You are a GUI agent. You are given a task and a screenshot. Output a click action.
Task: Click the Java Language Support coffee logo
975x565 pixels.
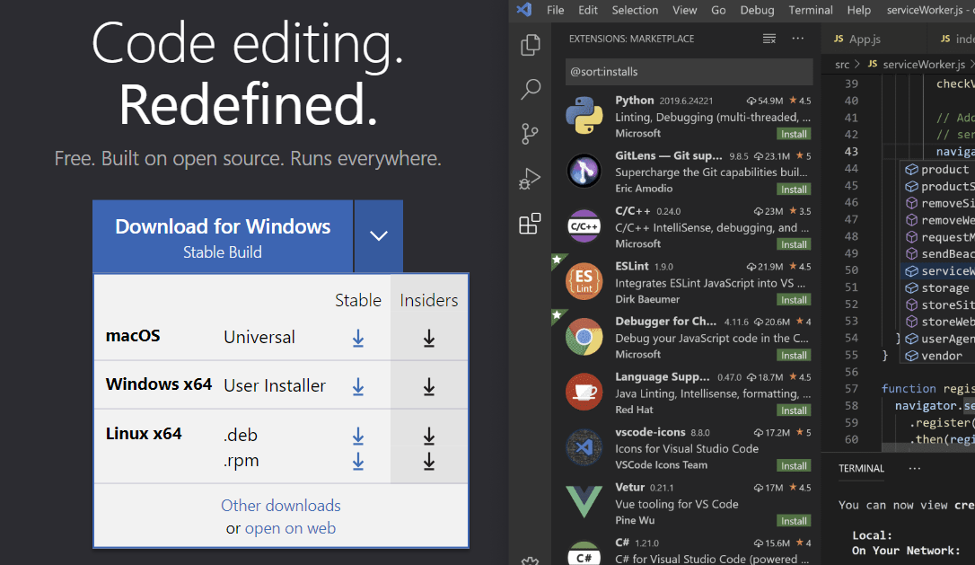584,392
